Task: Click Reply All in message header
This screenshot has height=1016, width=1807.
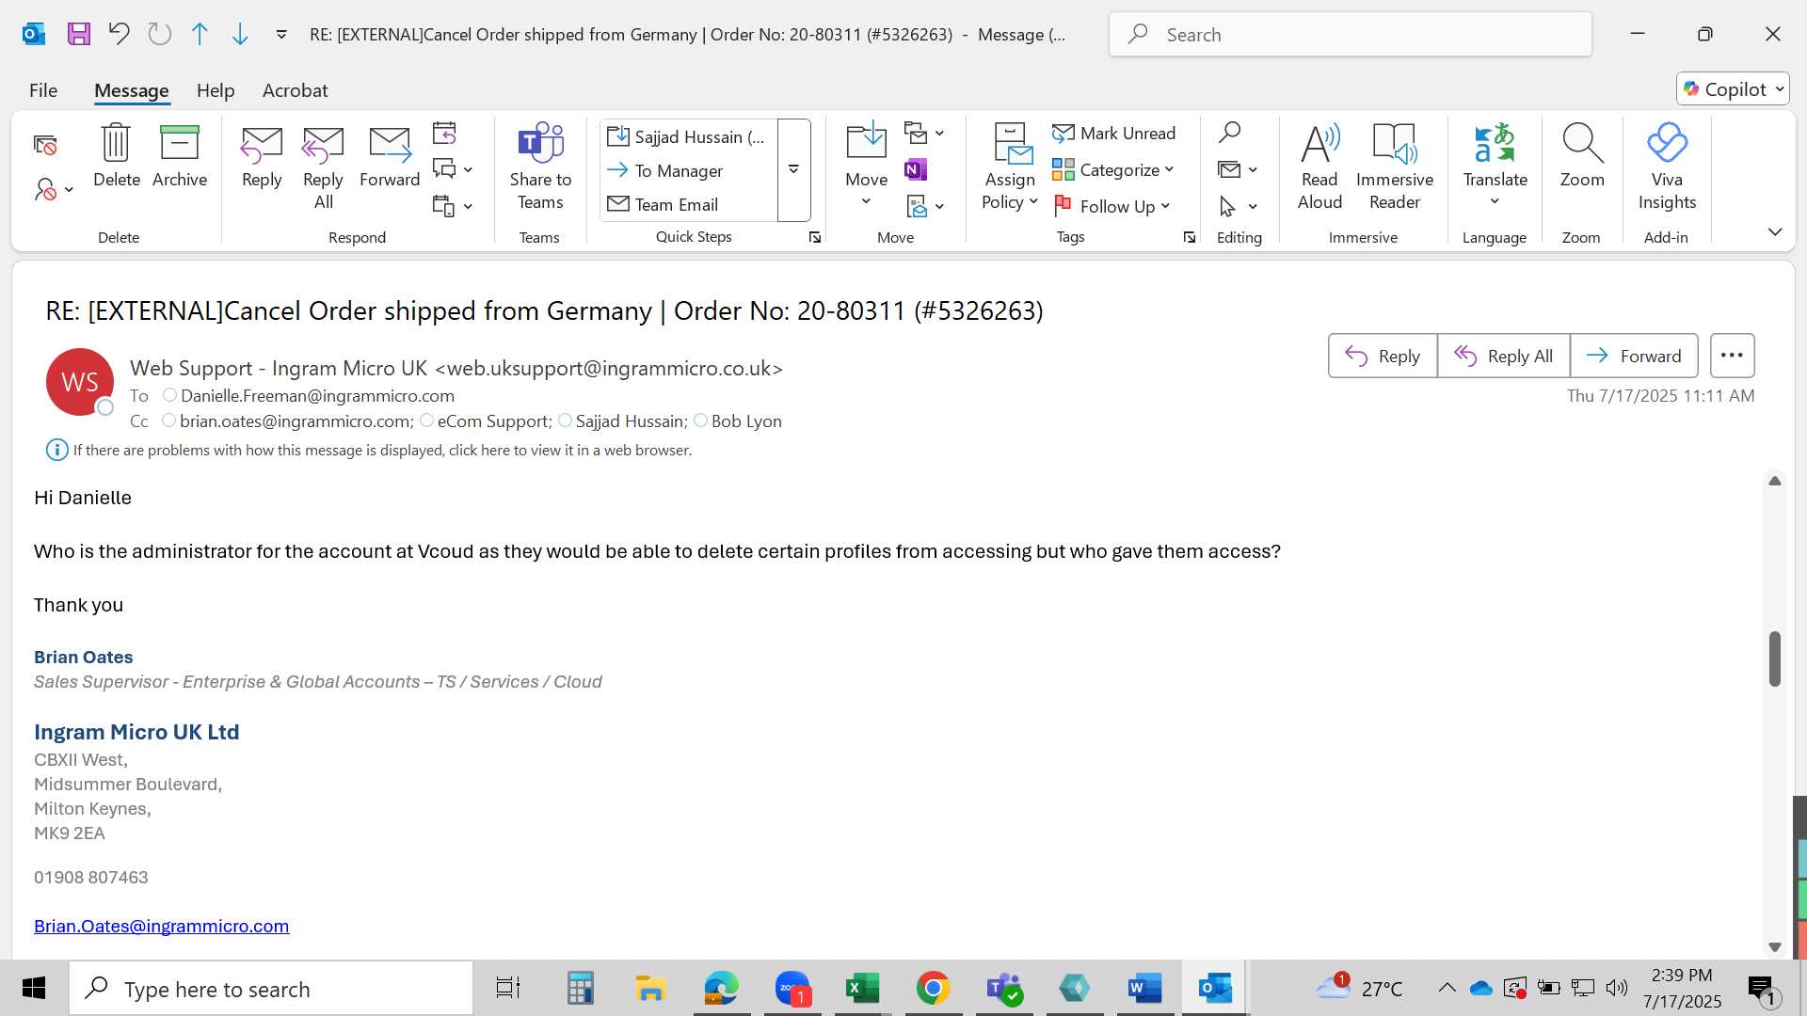Action: (1503, 356)
